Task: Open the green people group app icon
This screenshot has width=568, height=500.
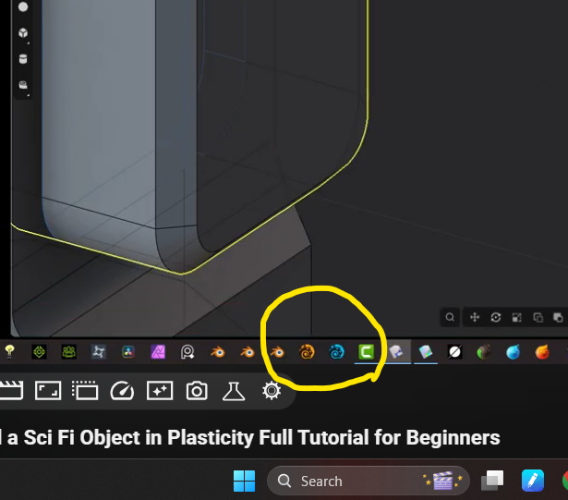Action: pos(69,352)
